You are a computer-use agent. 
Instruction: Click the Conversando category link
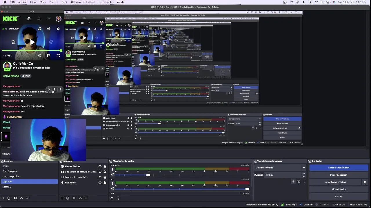[11, 76]
